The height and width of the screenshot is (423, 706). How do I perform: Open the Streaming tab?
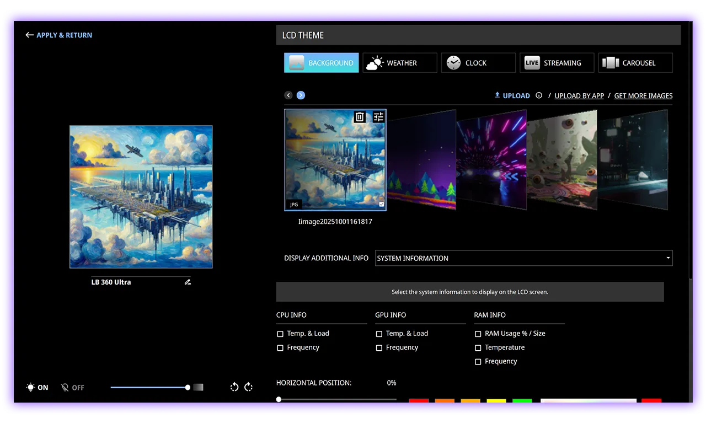(557, 63)
